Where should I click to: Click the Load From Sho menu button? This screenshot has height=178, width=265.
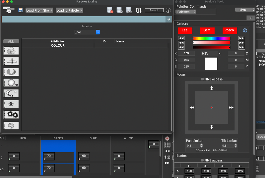[x=39, y=10]
